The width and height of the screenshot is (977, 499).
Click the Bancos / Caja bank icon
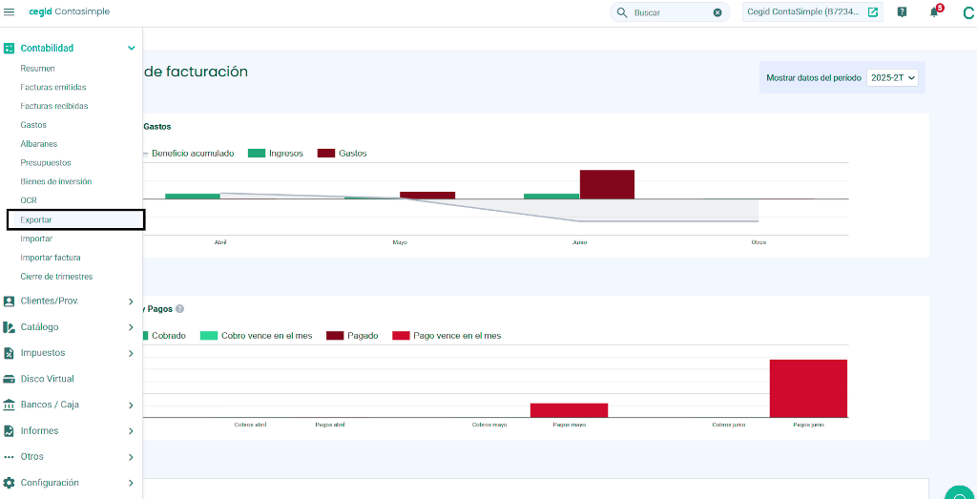pos(9,405)
